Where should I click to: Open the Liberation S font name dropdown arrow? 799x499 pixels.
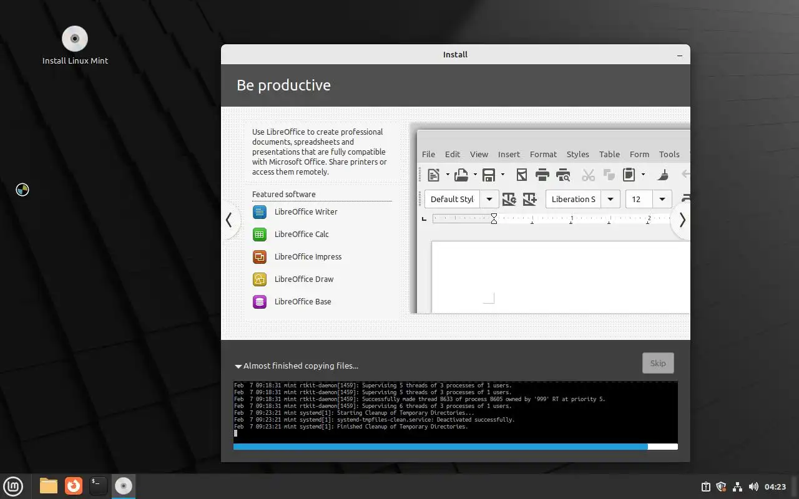click(x=610, y=199)
